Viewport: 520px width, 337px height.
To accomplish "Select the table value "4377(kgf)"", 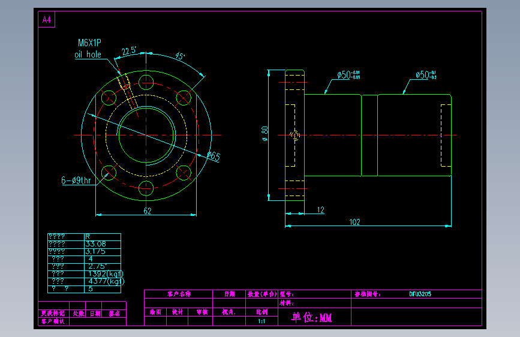I will pos(106,281).
